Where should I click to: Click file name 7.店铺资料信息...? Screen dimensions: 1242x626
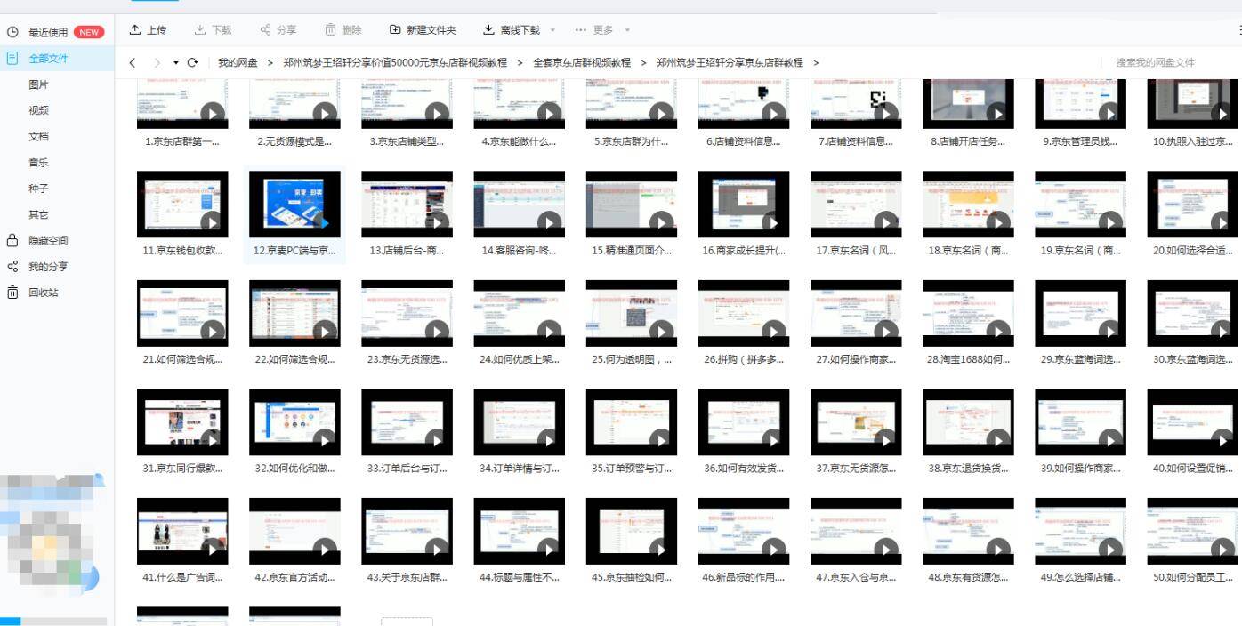[x=855, y=141]
